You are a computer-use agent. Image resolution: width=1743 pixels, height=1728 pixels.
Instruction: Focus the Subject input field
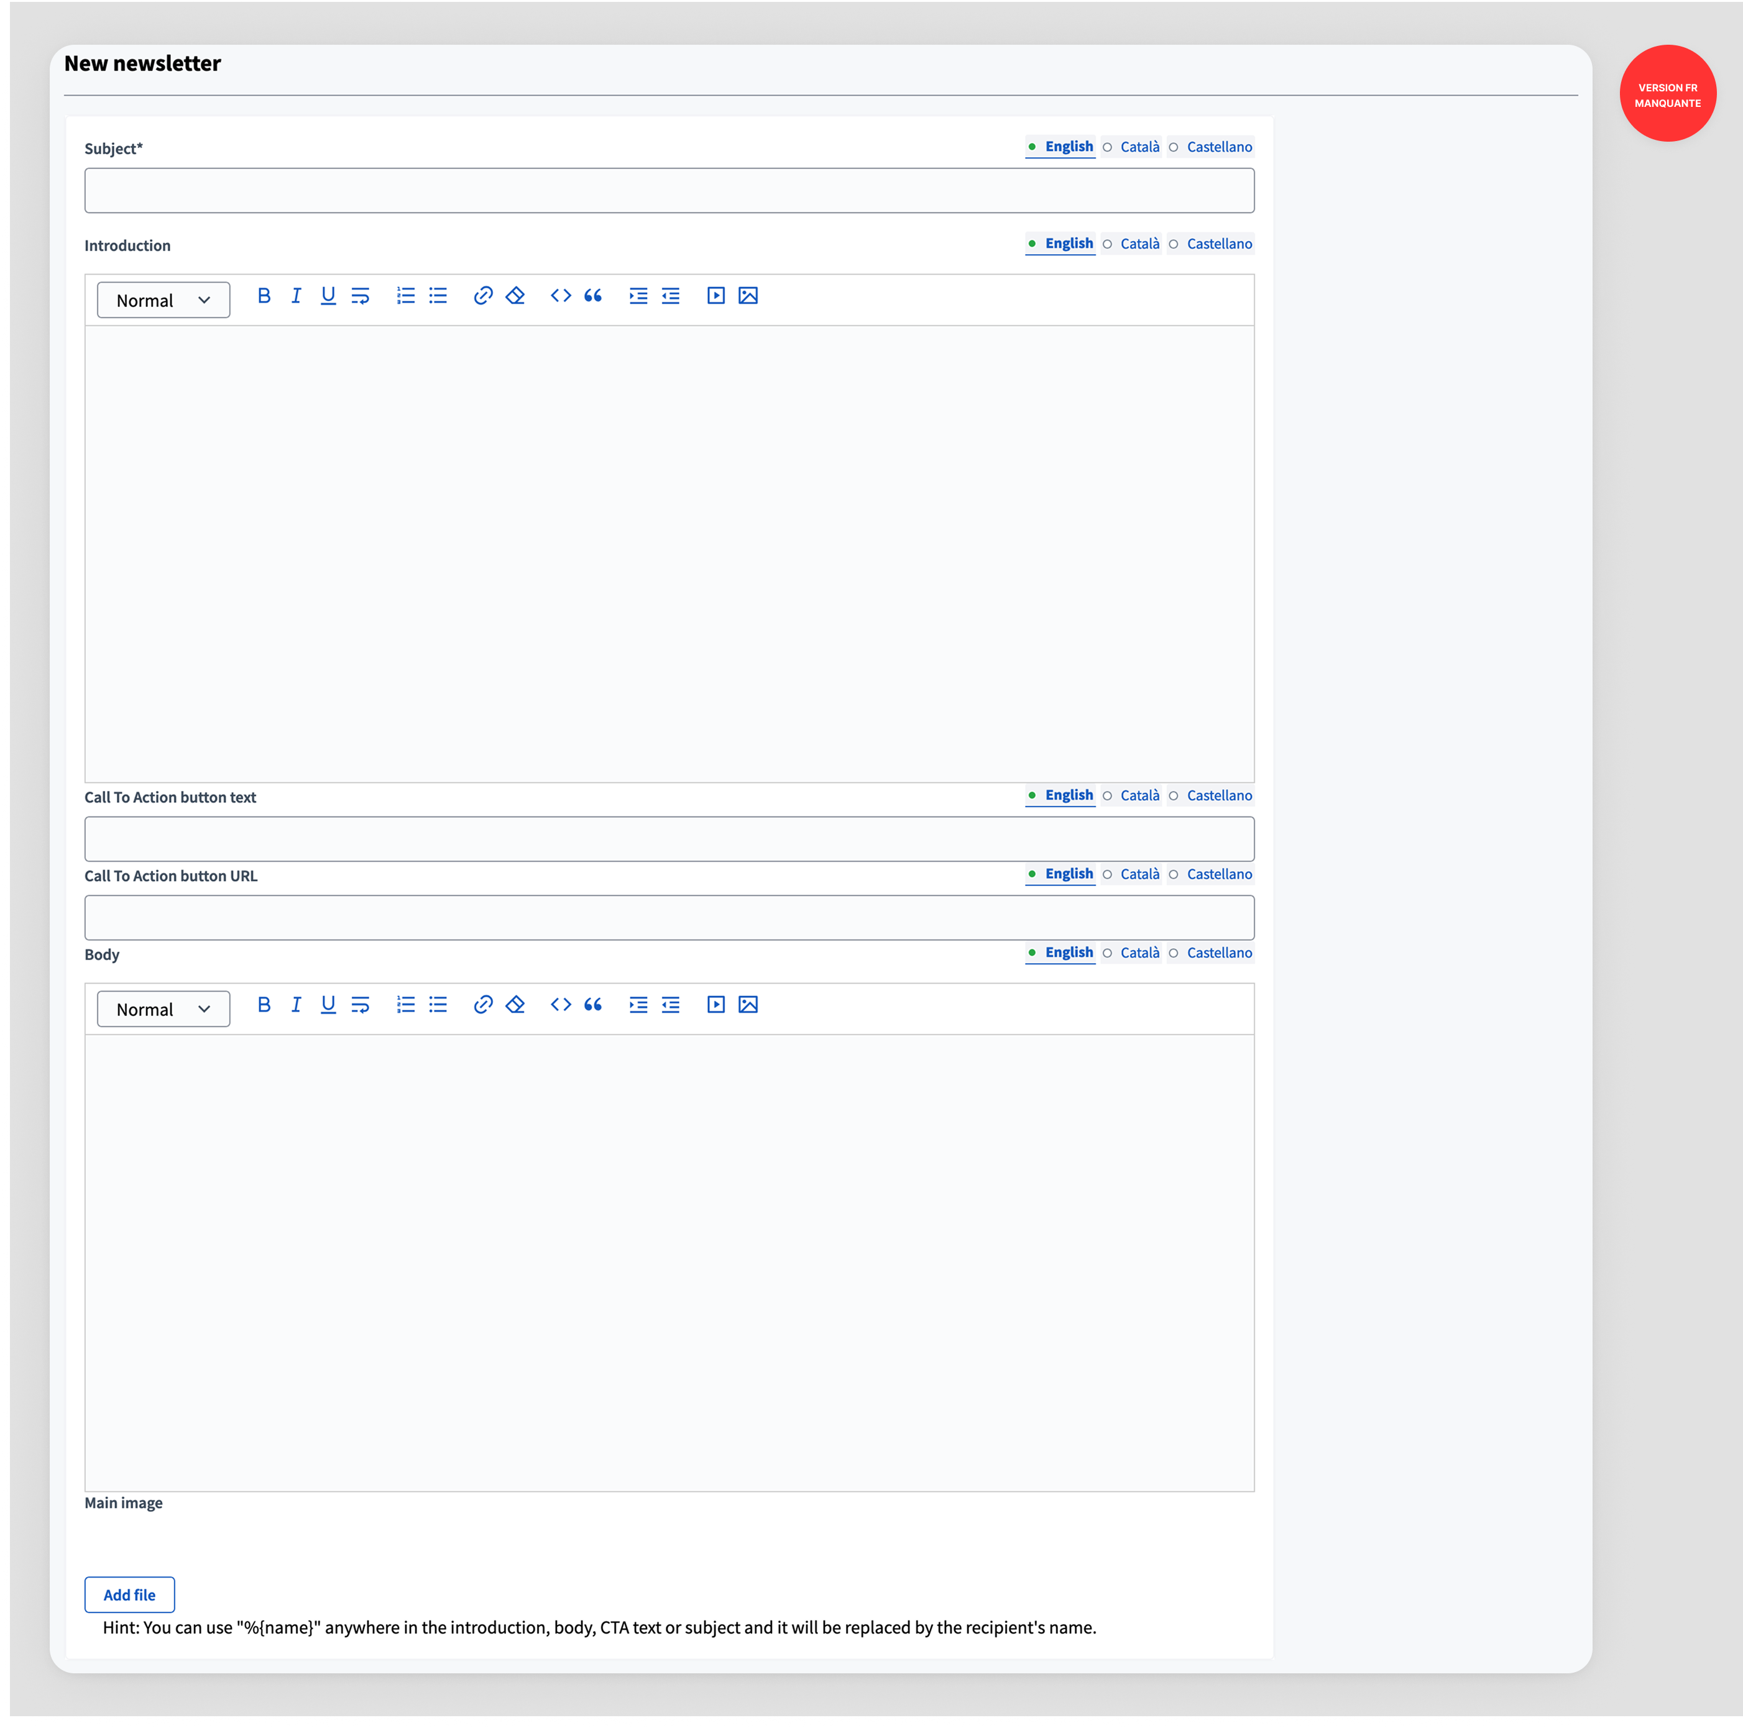click(669, 190)
